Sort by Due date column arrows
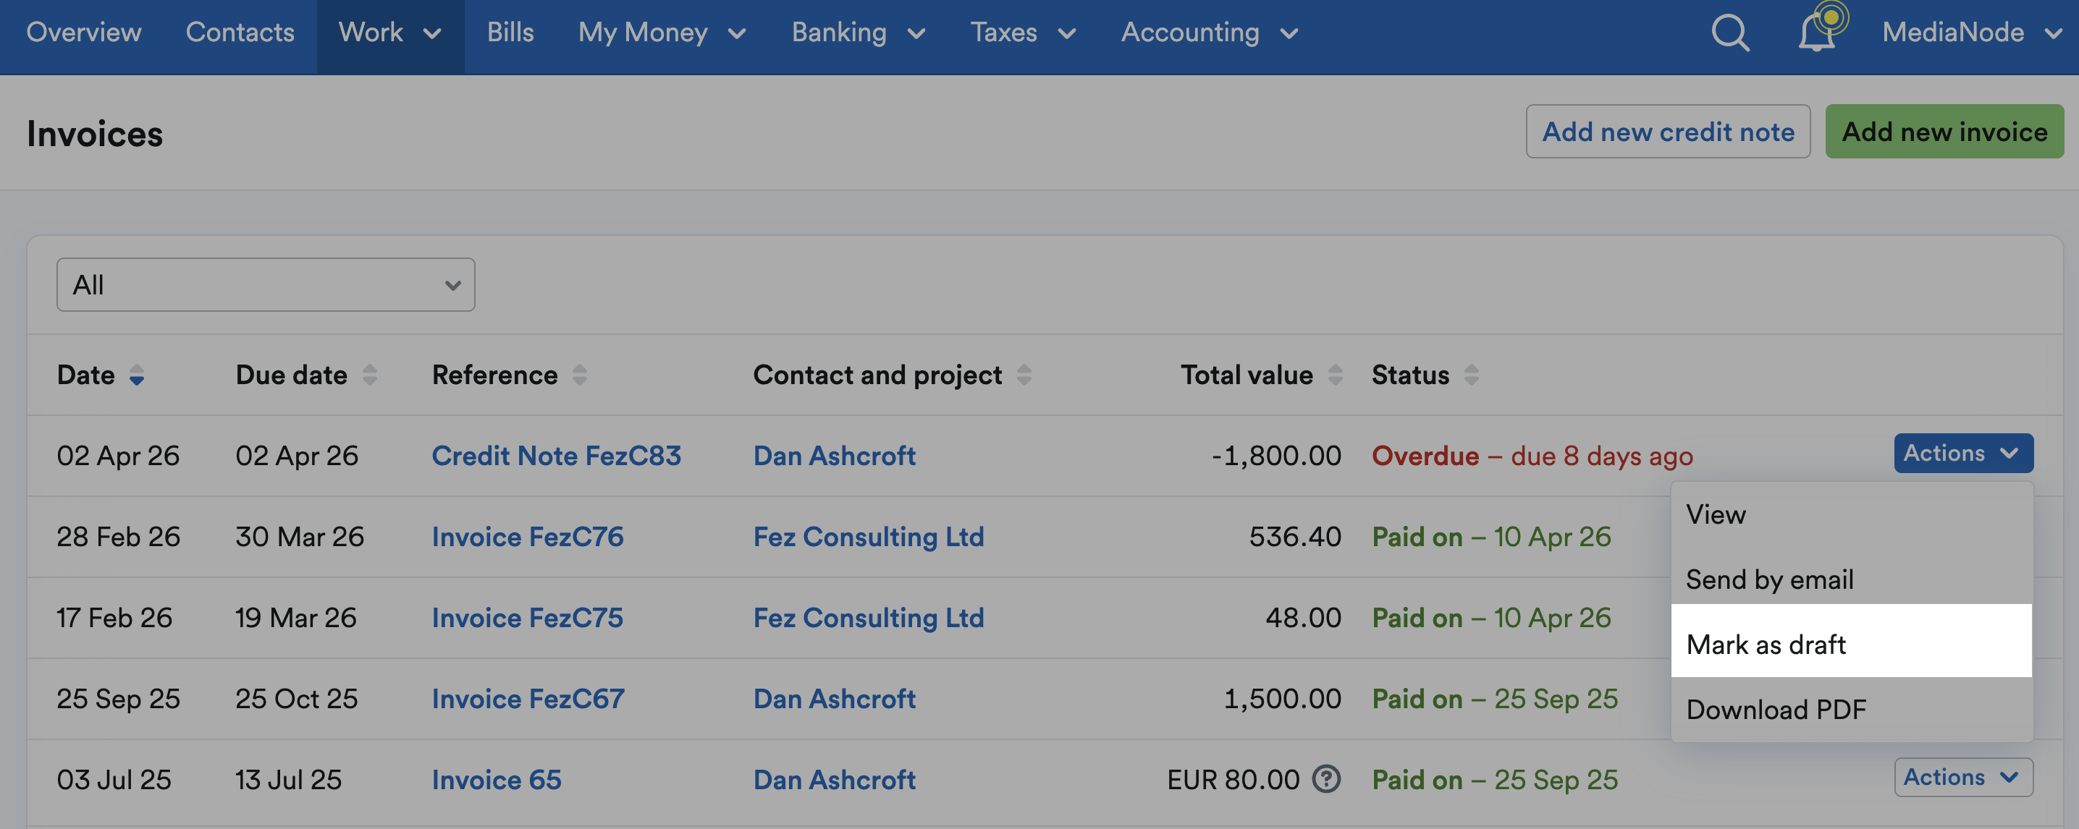The height and width of the screenshot is (829, 2079). (370, 375)
